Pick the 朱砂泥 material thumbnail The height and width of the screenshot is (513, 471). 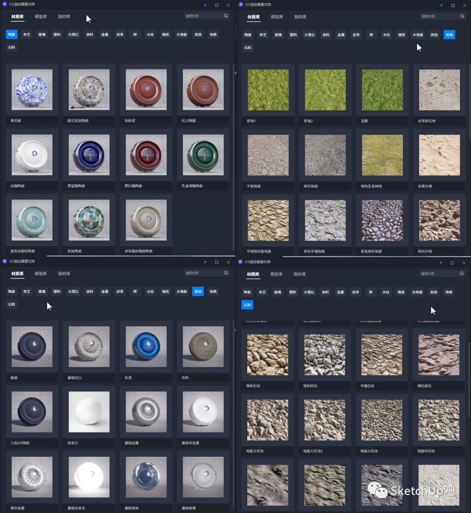point(146,90)
